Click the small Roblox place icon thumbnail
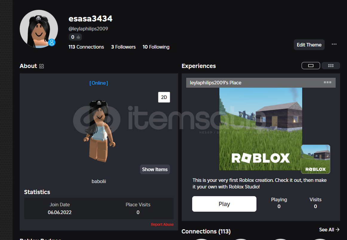This screenshot has width=347, height=240. 316,159
